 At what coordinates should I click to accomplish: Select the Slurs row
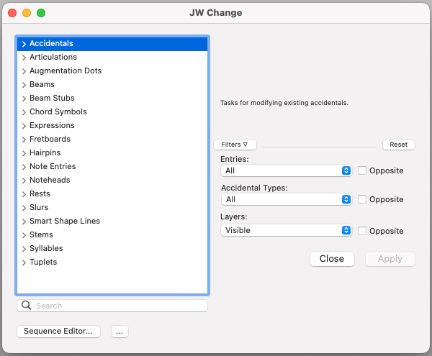click(x=112, y=207)
